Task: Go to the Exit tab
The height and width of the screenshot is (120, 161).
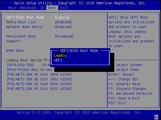Action: (64, 8)
